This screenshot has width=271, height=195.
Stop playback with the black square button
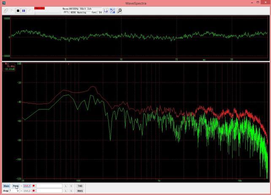tap(18, 11)
